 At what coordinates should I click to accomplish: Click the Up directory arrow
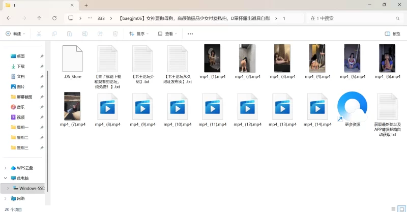pos(39,18)
